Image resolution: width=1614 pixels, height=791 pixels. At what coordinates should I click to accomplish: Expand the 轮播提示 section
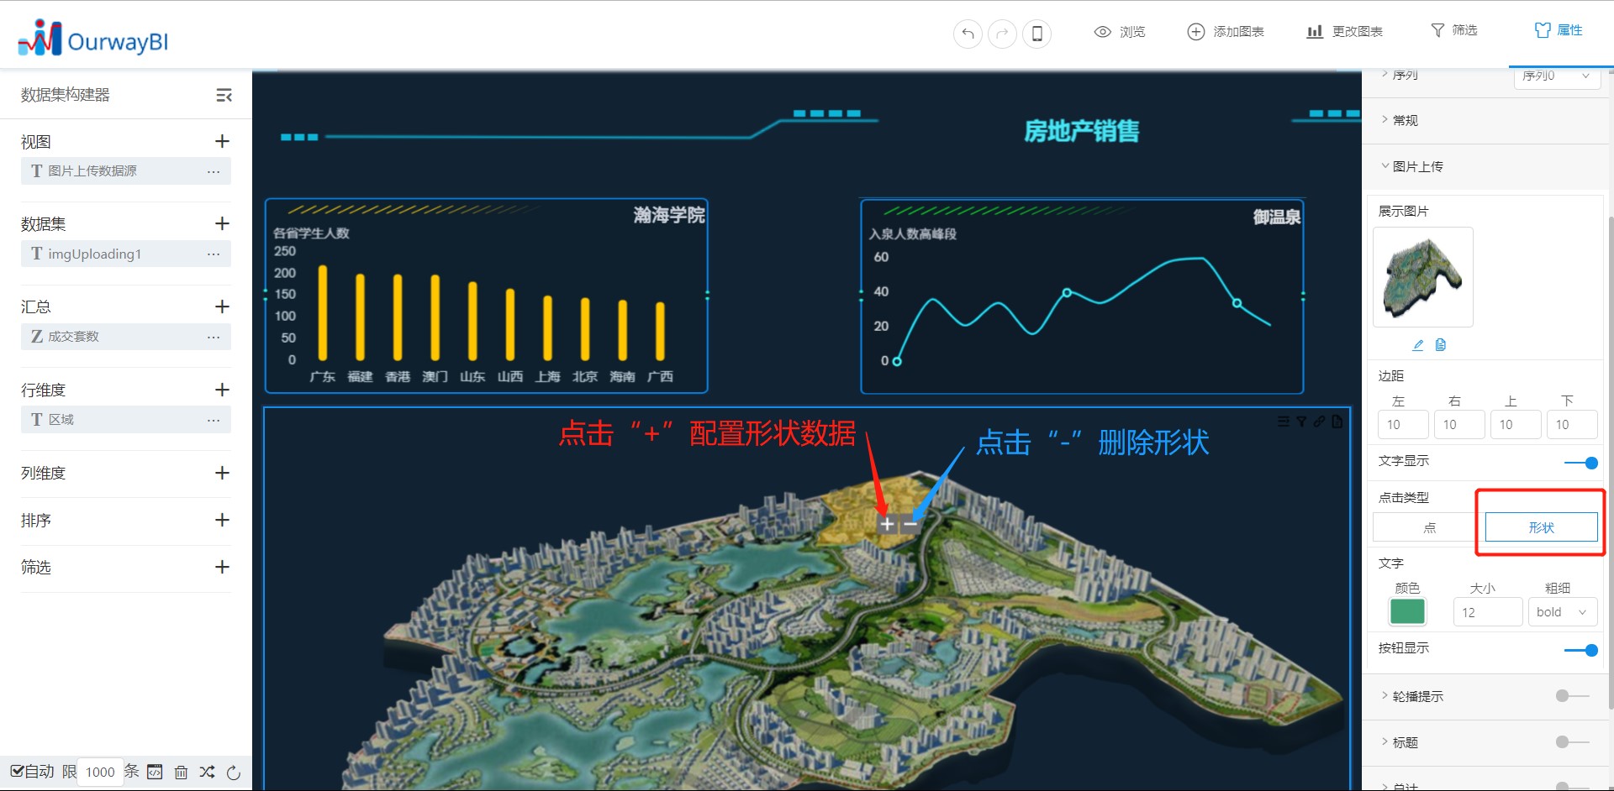pos(1412,696)
